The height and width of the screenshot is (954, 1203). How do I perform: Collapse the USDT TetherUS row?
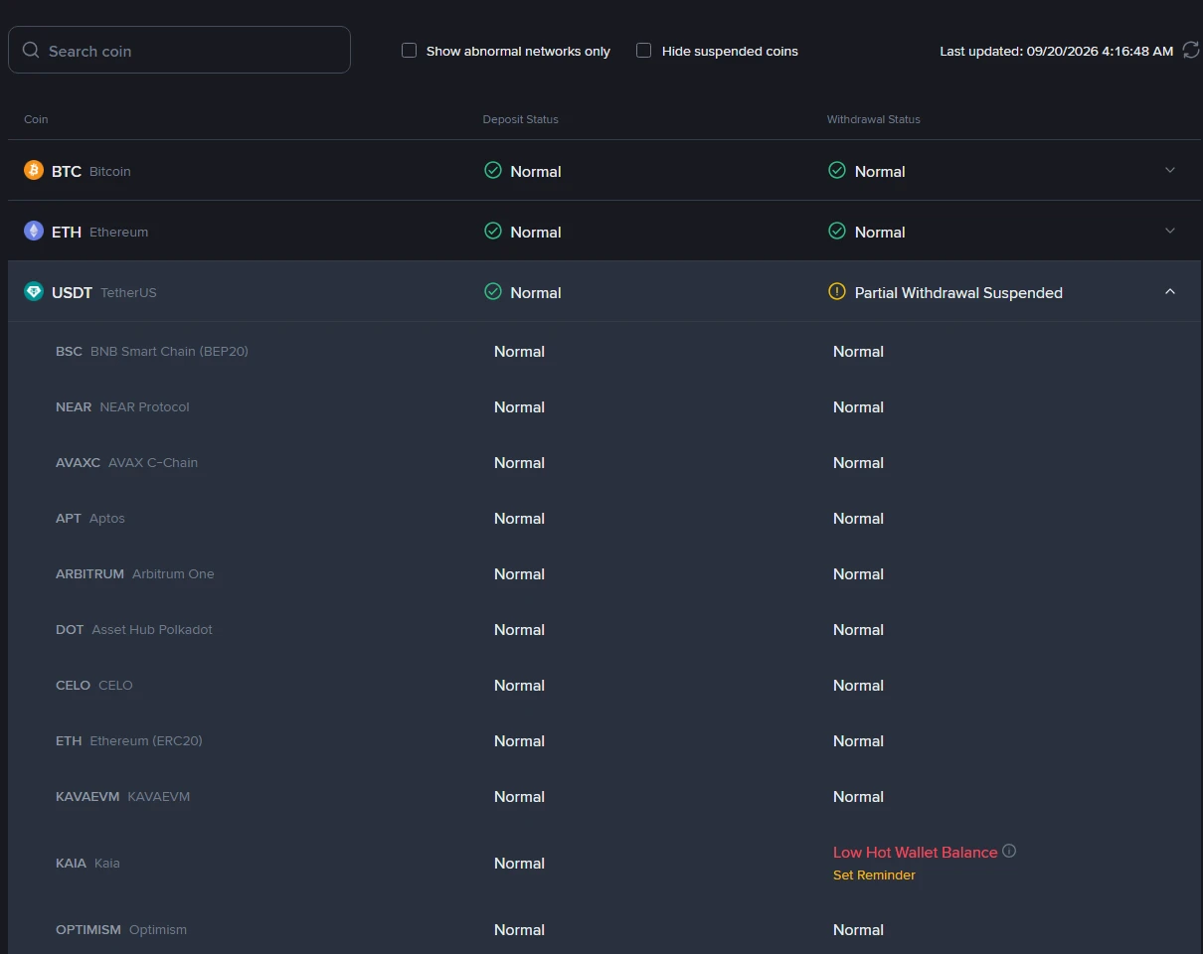1170,291
